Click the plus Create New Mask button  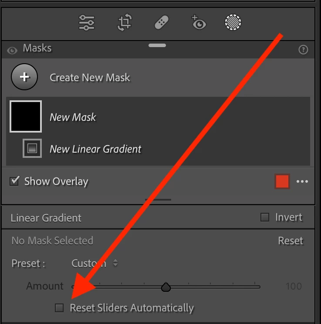24,77
